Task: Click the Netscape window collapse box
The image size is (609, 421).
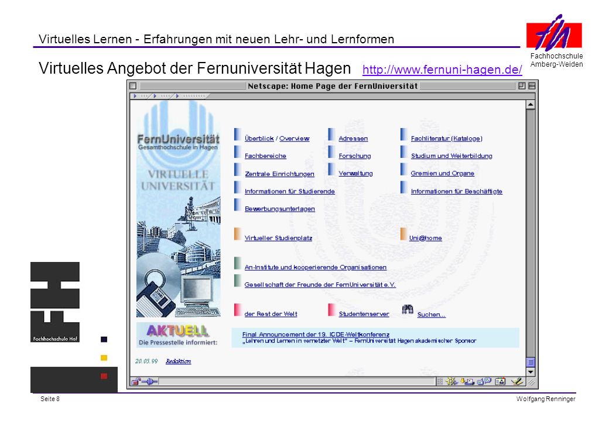Action: pyautogui.click(x=532, y=86)
